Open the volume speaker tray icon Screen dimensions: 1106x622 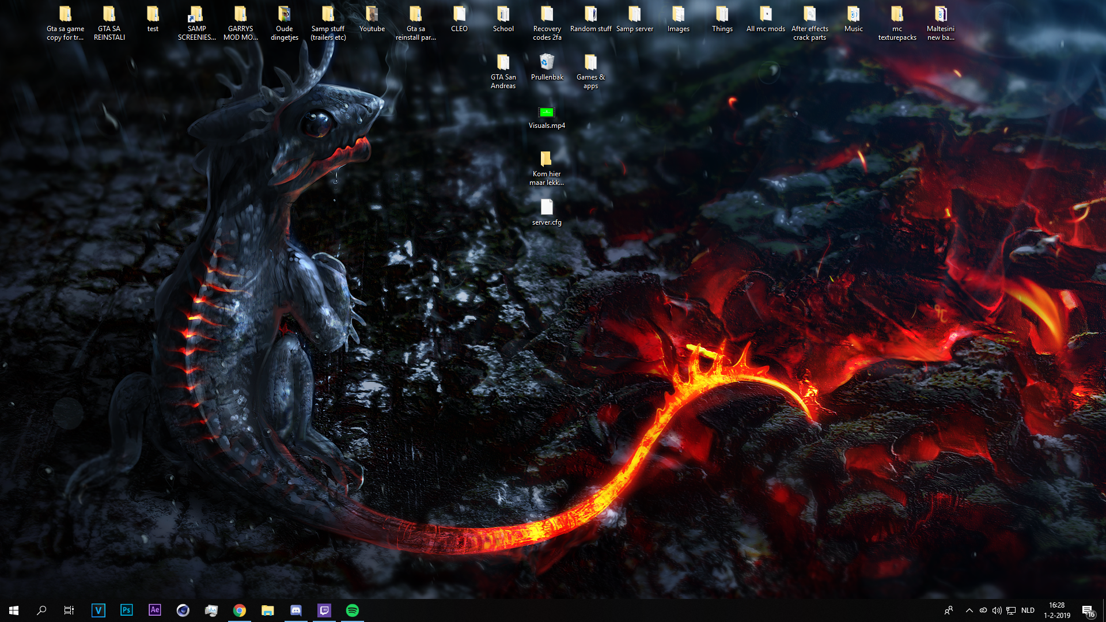tap(997, 610)
